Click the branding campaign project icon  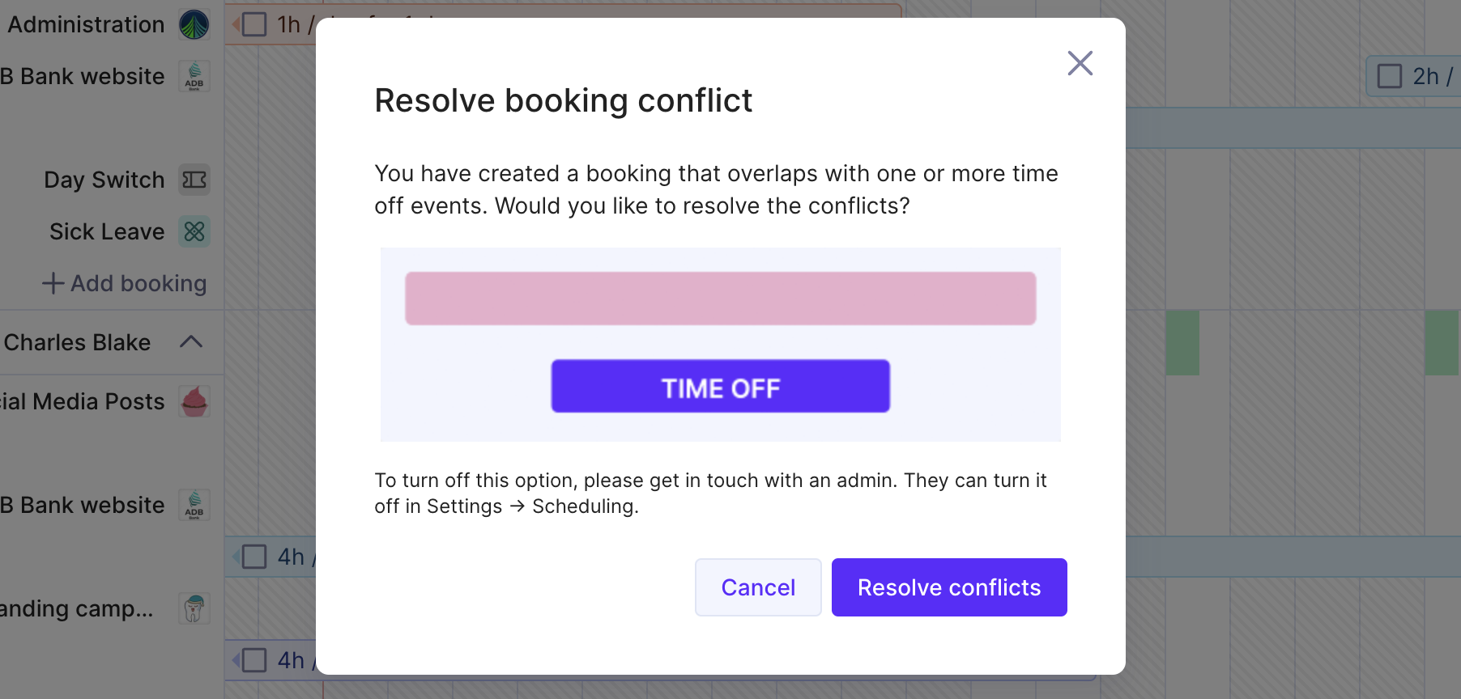(x=194, y=608)
